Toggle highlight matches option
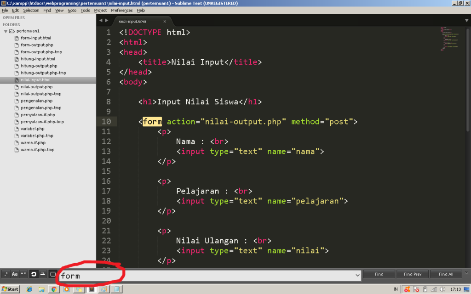The width and height of the screenshot is (471, 294). (x=53, y=274)
